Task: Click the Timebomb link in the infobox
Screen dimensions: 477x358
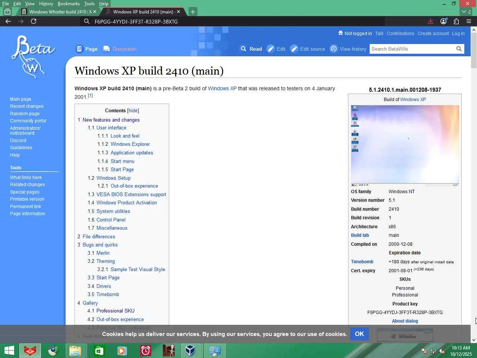Action: click(x=362, y=262)
